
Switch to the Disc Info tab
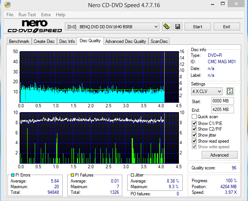pyautogui.click(x=67, y=41)
